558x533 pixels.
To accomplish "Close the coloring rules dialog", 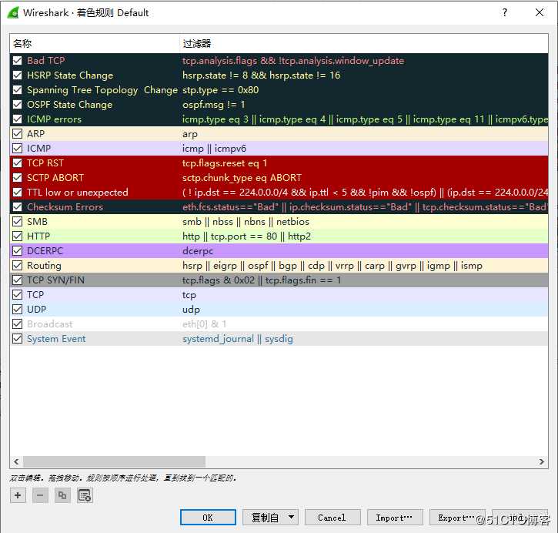I will 540,12.
